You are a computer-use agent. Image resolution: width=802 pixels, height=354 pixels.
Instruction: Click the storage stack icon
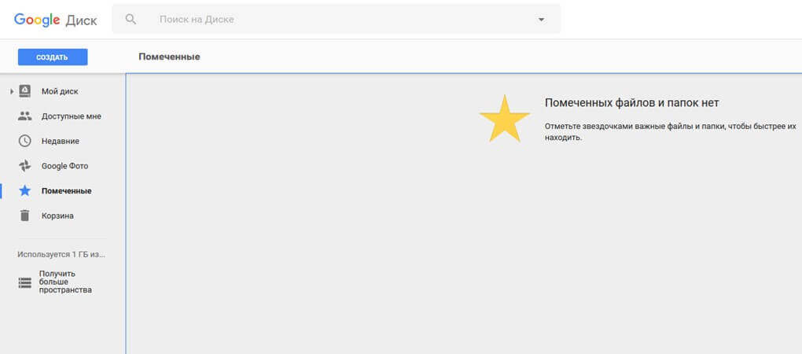(25, 282)
